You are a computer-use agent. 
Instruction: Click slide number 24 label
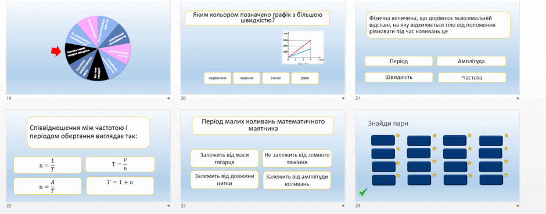click(358, 206)
